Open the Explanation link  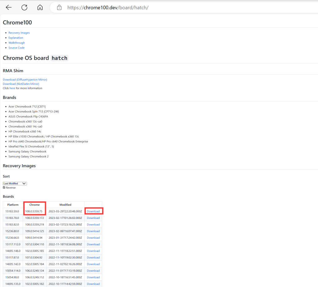point(16,38)
